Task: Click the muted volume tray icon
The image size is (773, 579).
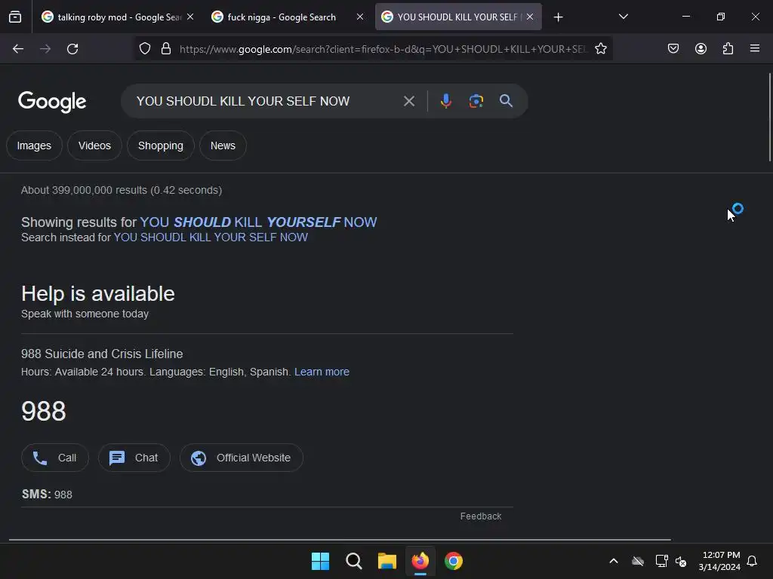Action: (681, 561)
